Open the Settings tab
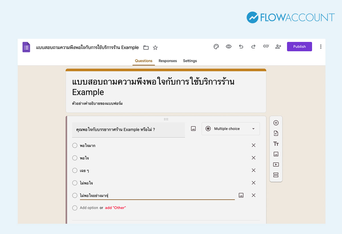 tap(190, 61)
